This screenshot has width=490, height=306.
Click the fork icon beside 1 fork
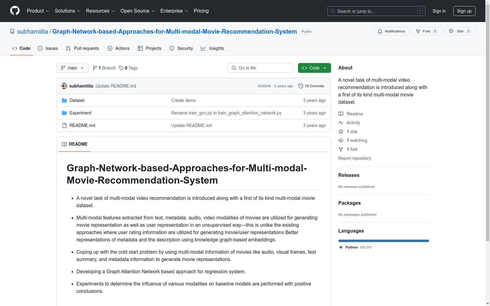tap(341, 149)
